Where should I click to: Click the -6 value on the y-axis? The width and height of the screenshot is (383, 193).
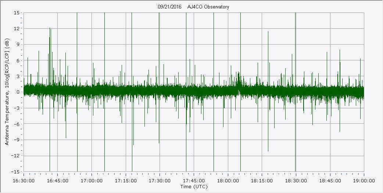(x=17, y=124)
